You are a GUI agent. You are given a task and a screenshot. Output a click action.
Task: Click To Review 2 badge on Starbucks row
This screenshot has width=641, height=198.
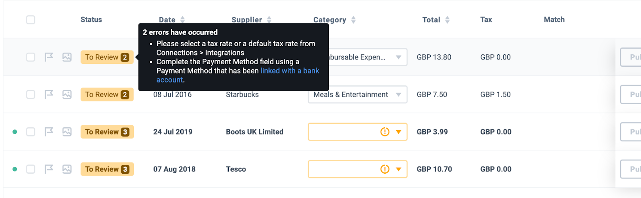coord(107,95)
